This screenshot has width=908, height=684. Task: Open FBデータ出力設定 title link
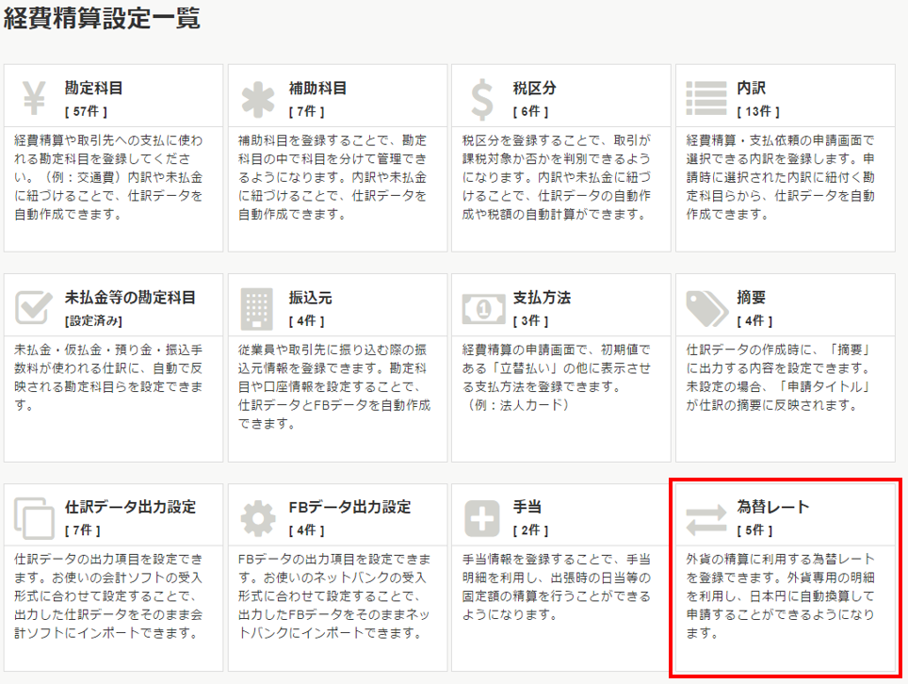pos(349,507)
